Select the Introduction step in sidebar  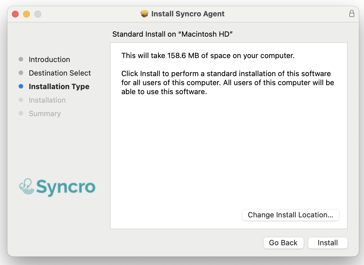point(49,59)
